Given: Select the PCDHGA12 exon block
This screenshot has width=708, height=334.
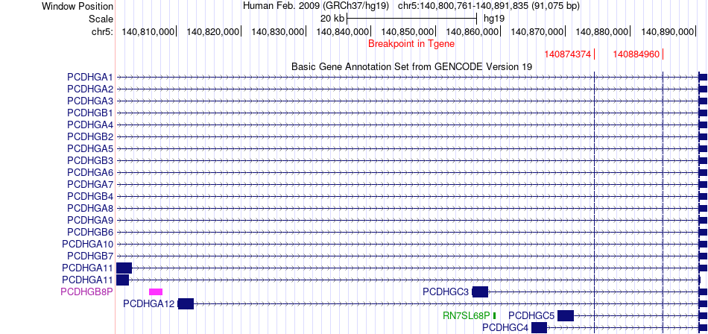Looking at the screenshot, I should (186, 303).
